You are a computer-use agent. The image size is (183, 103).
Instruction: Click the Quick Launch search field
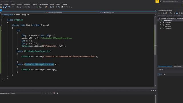(x=172, y=1)
